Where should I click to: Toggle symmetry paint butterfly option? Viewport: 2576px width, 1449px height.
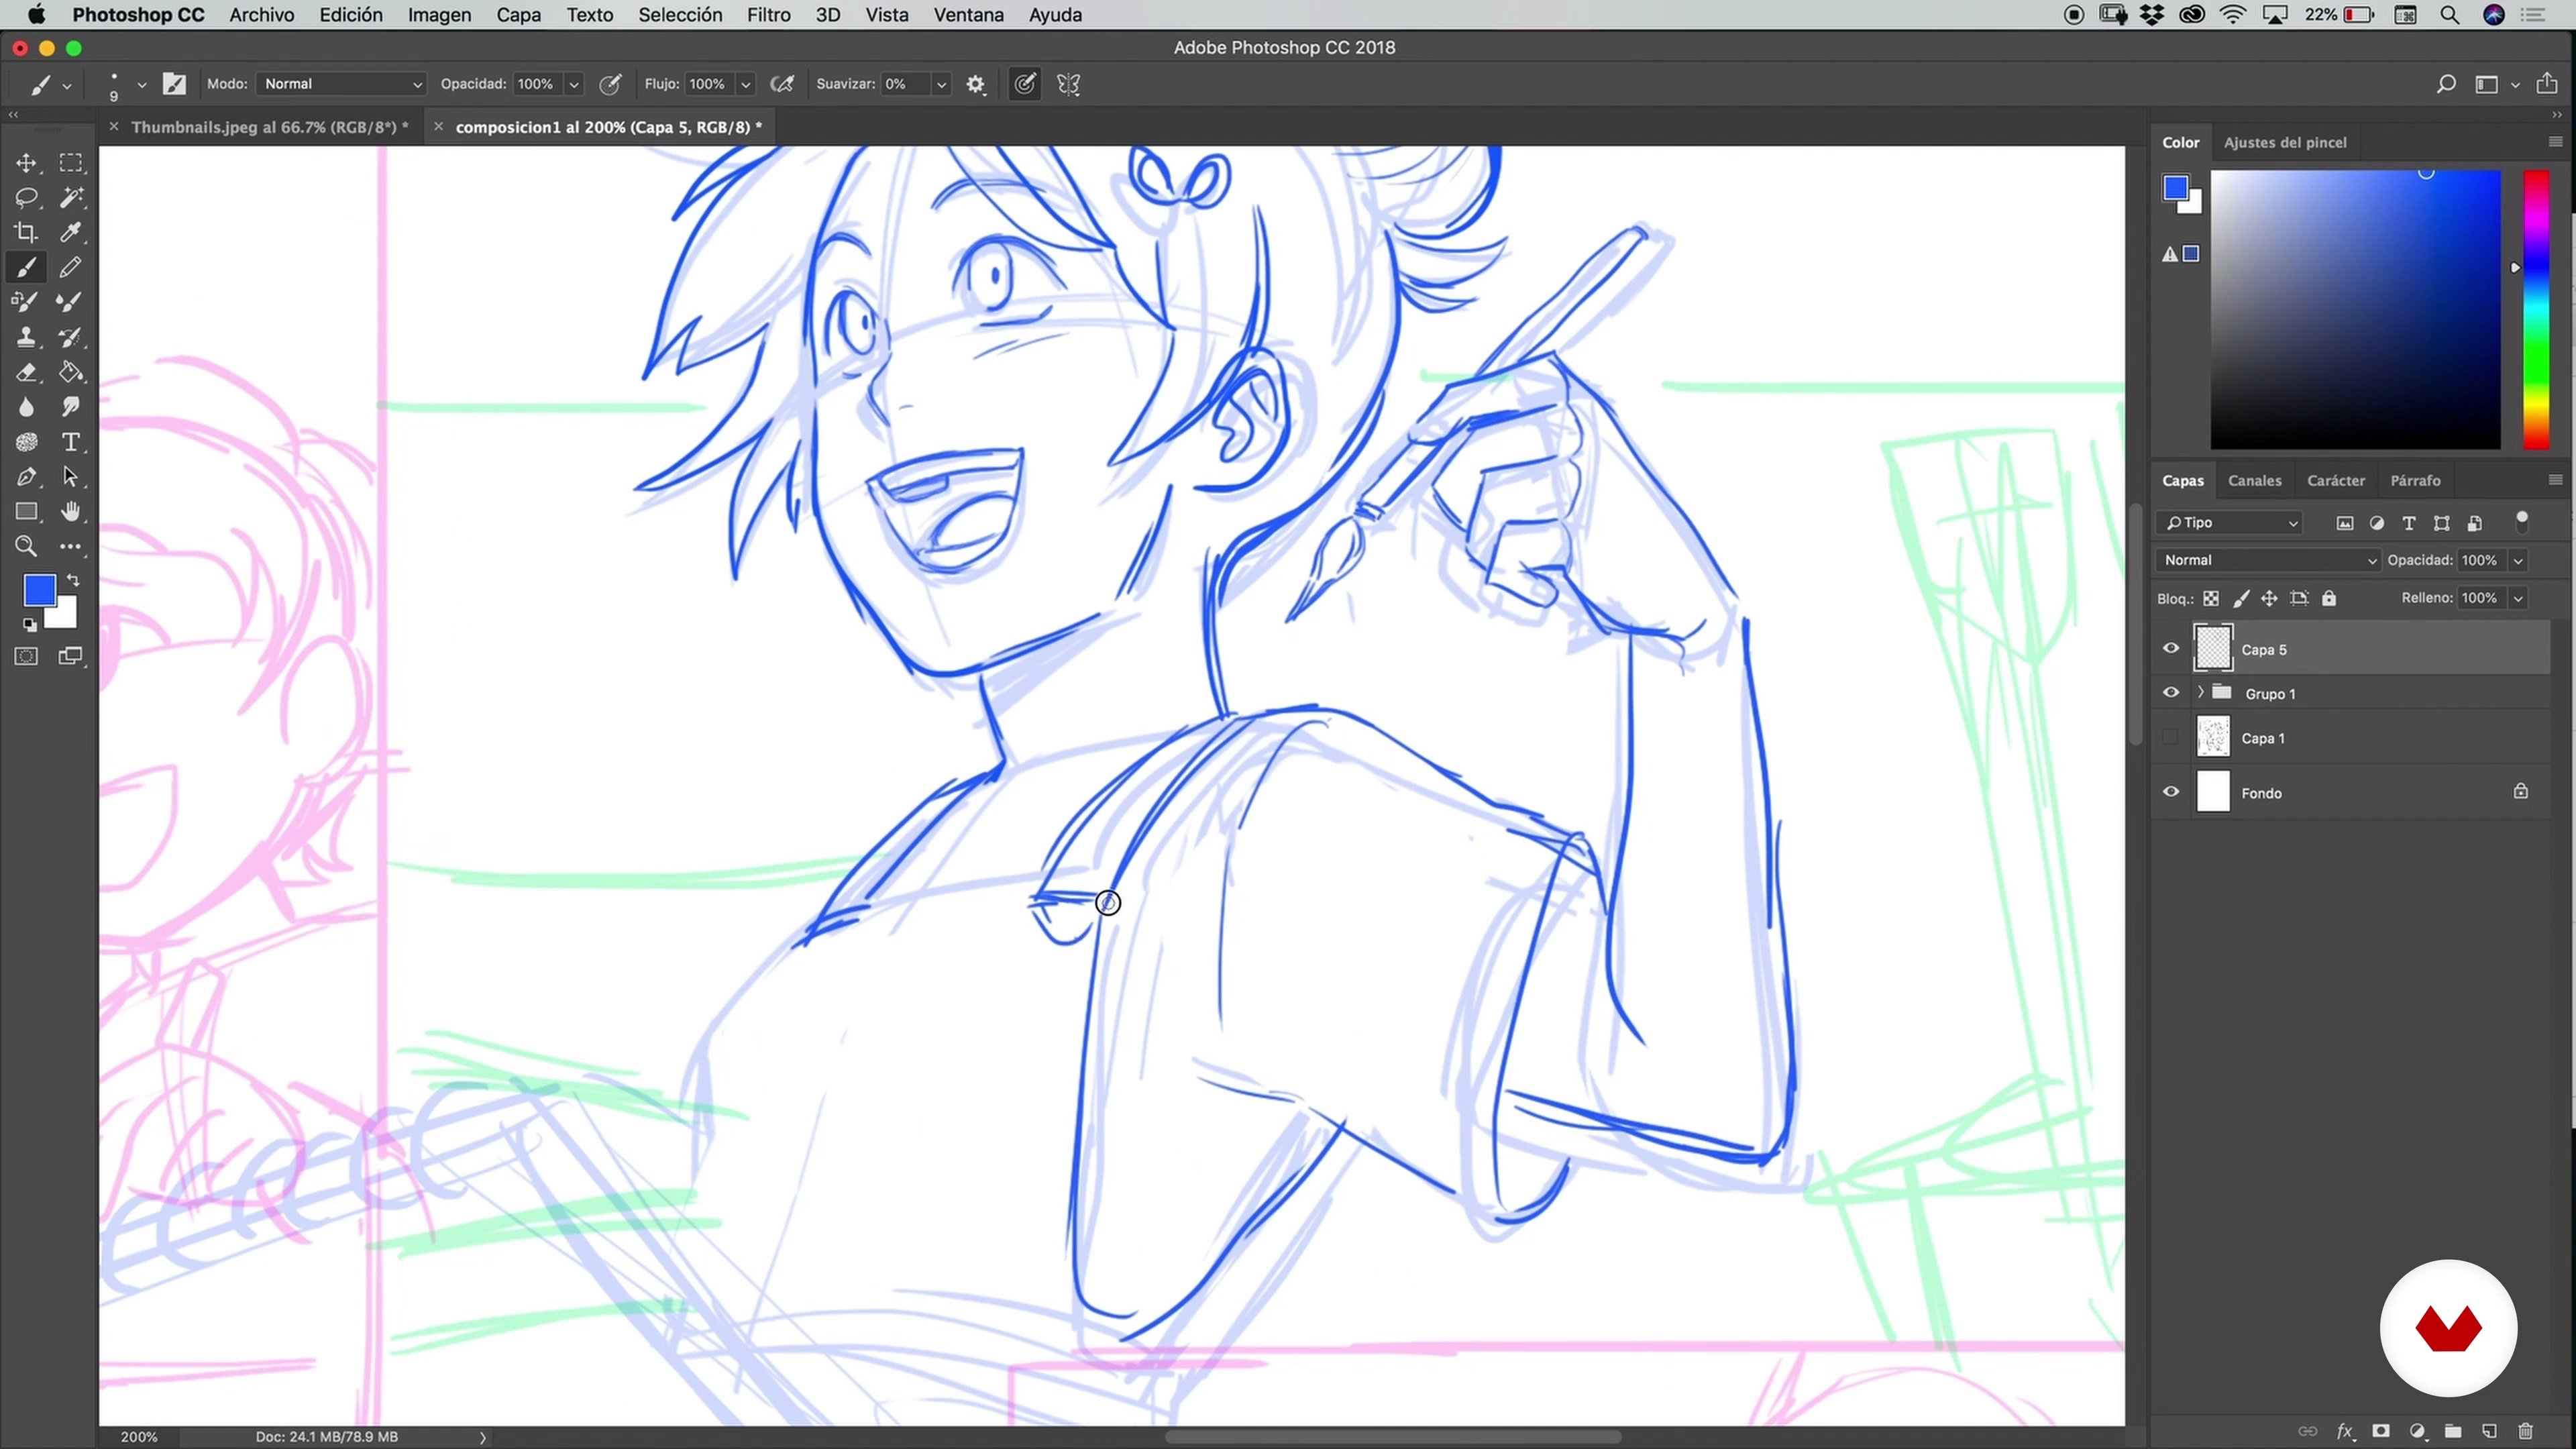tap(1069, 84)
